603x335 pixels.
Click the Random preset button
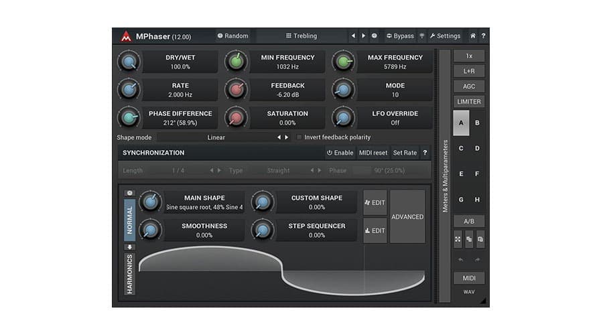pyautogui.click(x=232, y=36)
